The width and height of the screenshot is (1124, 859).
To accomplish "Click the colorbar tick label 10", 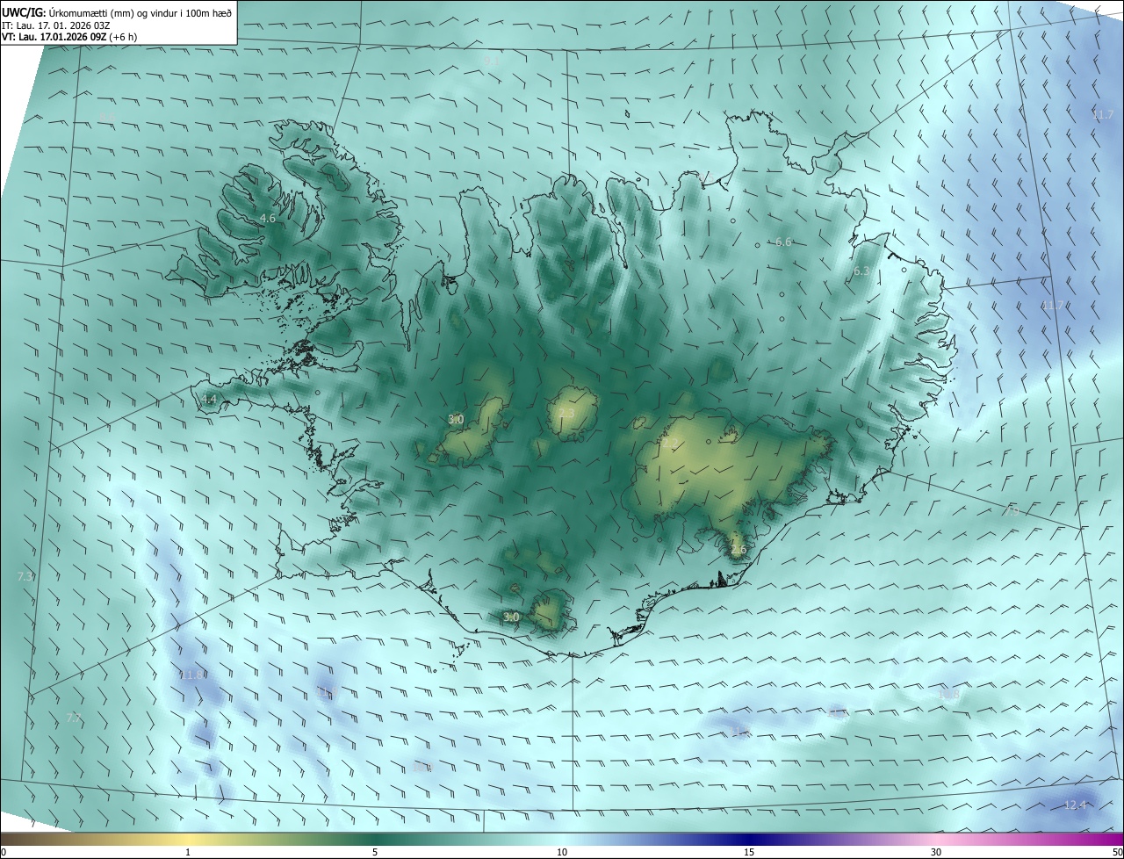I will (562, 853).
